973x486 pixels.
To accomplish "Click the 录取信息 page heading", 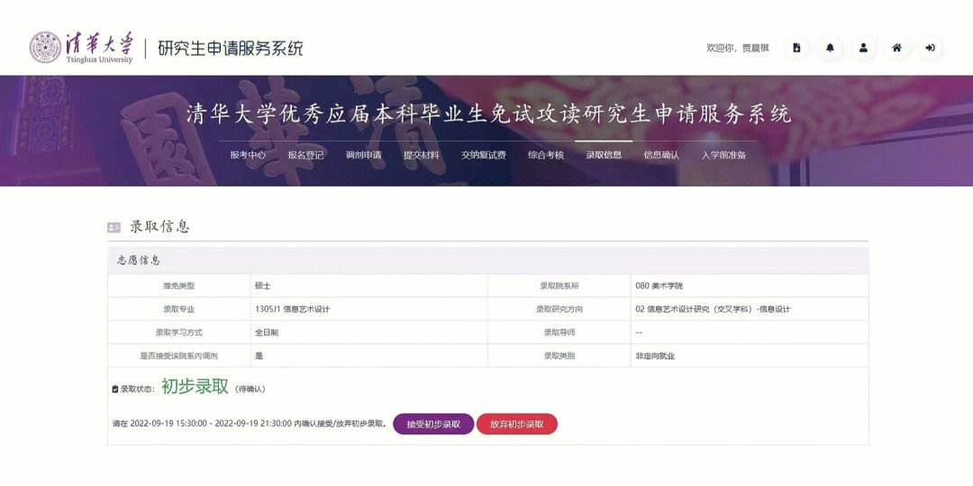I will coord(159,228).
